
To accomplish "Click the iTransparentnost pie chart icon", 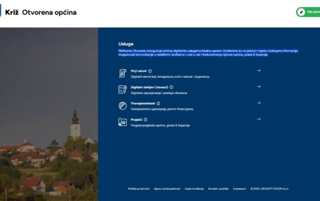I will (x=123, y=106).
